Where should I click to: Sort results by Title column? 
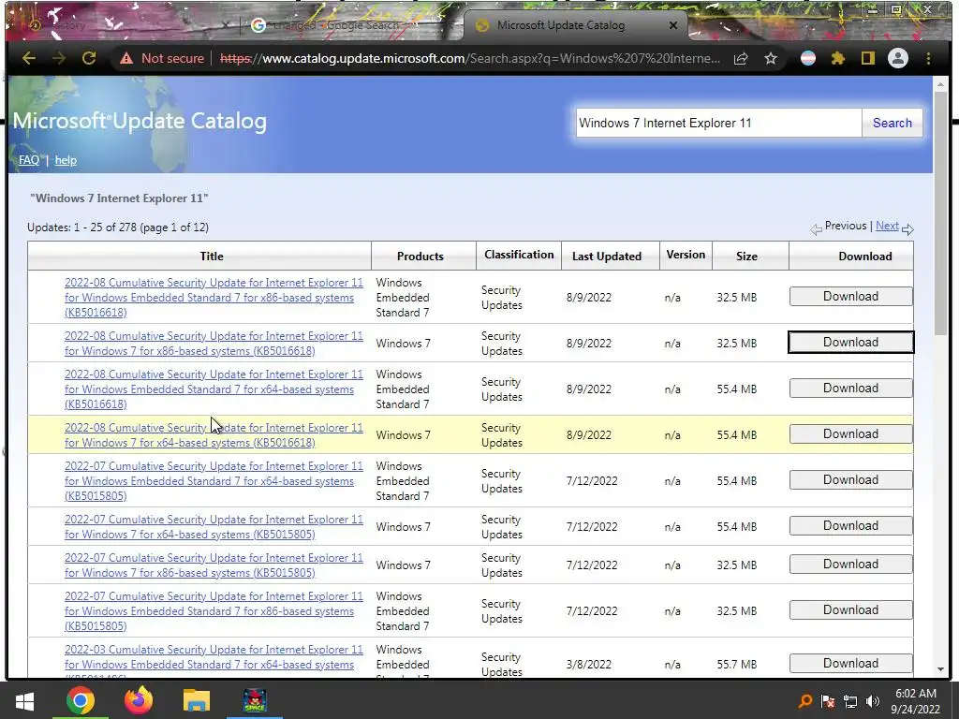[x=212, y=257]
